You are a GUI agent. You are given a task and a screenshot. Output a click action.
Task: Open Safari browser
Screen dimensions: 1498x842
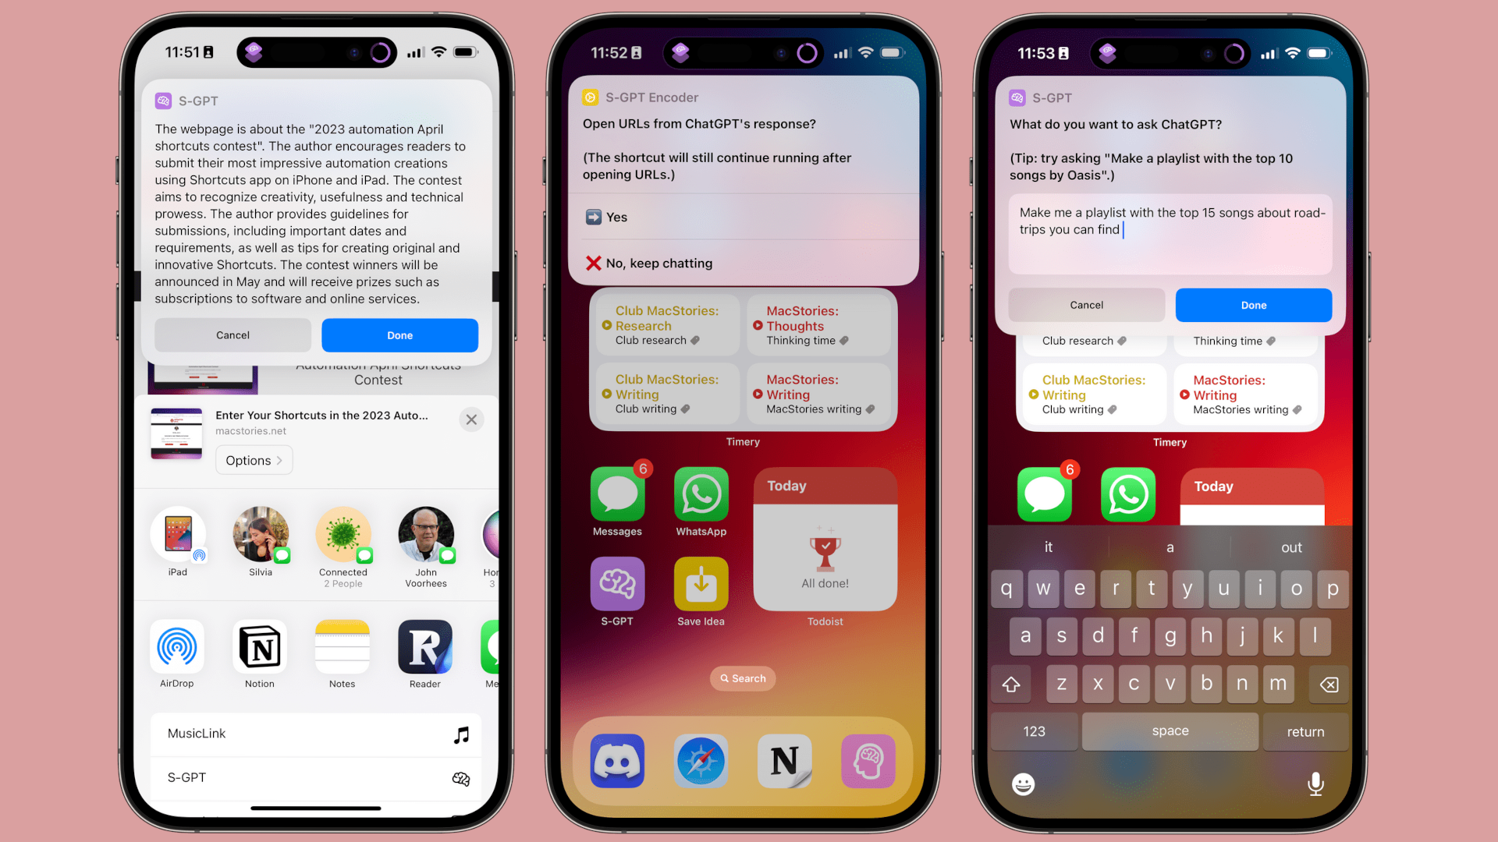(x=700, y=760)
